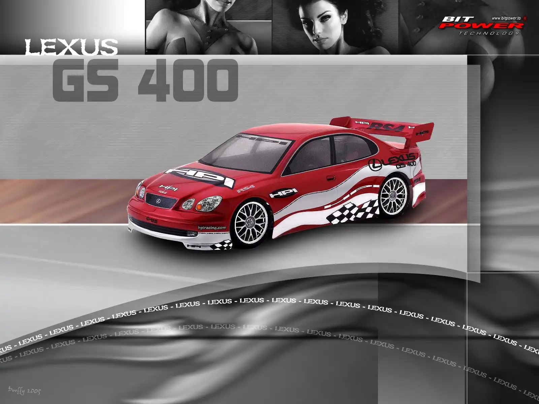Click the white LEXUS title text
This screenshot has width=539, height=404.
(x=71, y=47)
